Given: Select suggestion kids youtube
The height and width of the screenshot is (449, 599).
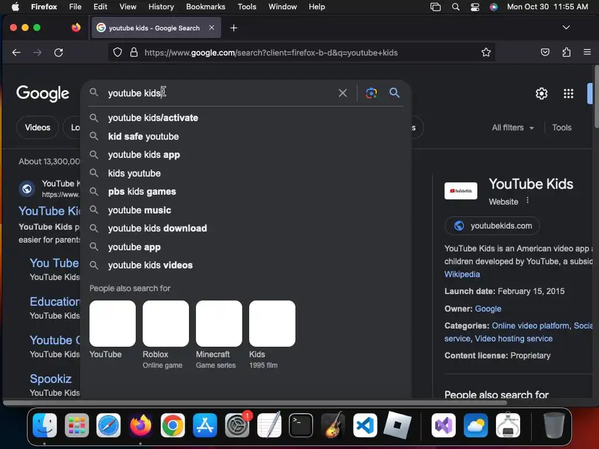Looking at the screenshot, I should [x=246, y=173].
